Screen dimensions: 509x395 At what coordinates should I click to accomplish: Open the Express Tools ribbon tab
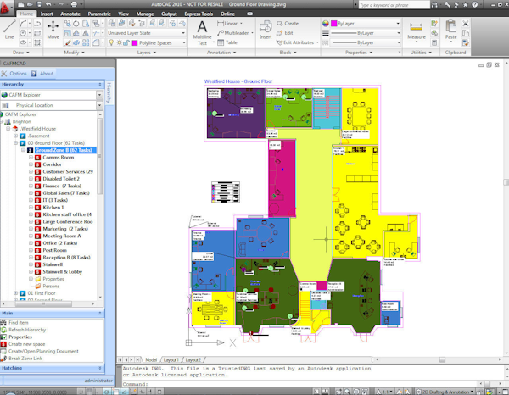[199, 14]
